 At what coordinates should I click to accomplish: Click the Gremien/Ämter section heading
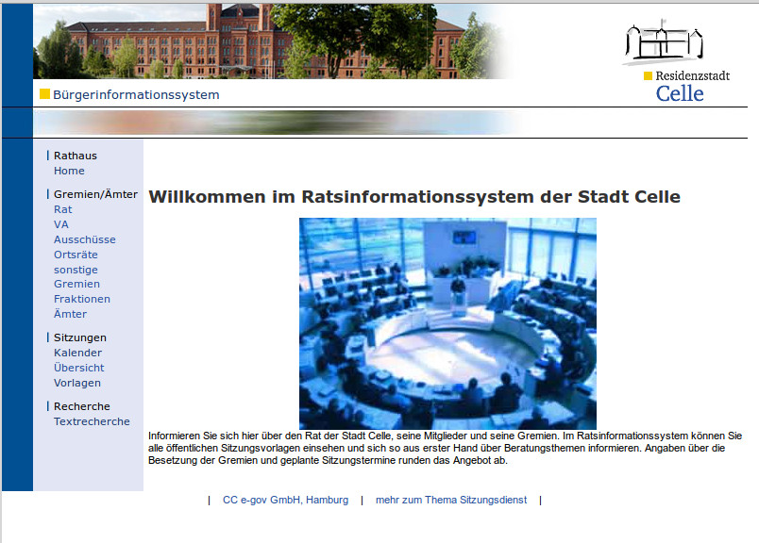95,194
